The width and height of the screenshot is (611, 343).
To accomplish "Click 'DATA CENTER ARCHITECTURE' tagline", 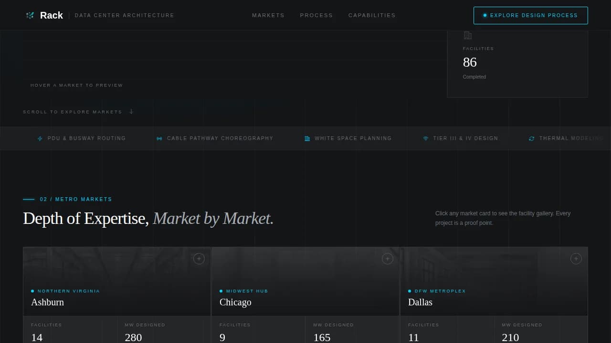I will [125, 15].
